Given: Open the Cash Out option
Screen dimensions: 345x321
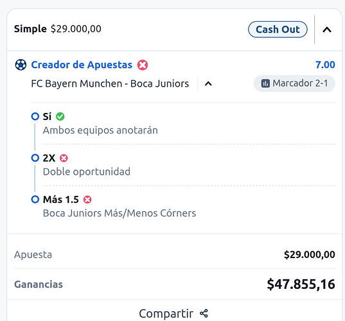Looking at the screenshot, I should (x=278, y=30).
